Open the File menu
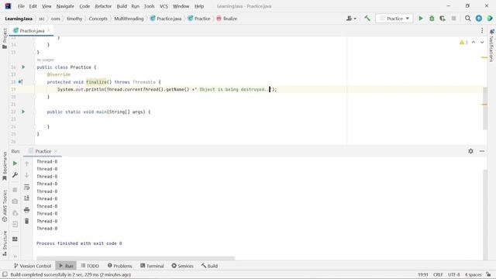The height and width of the screenshot is (279, 496). 21,6
